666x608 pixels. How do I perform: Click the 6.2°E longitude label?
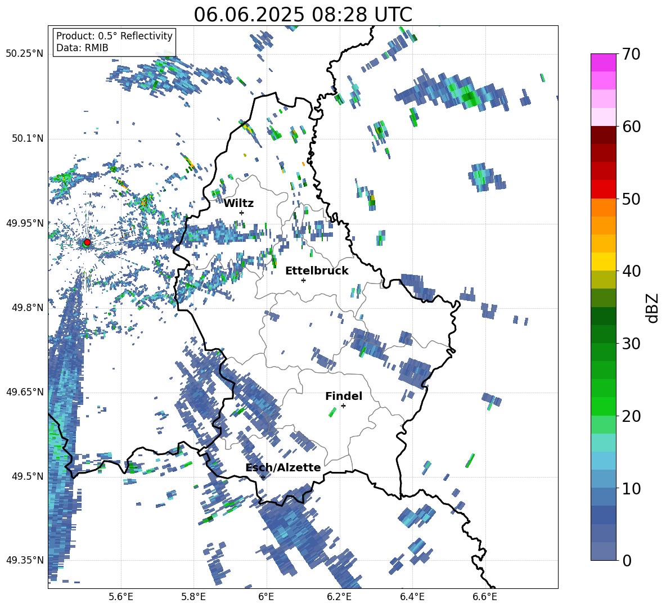(x=339, y=597)
